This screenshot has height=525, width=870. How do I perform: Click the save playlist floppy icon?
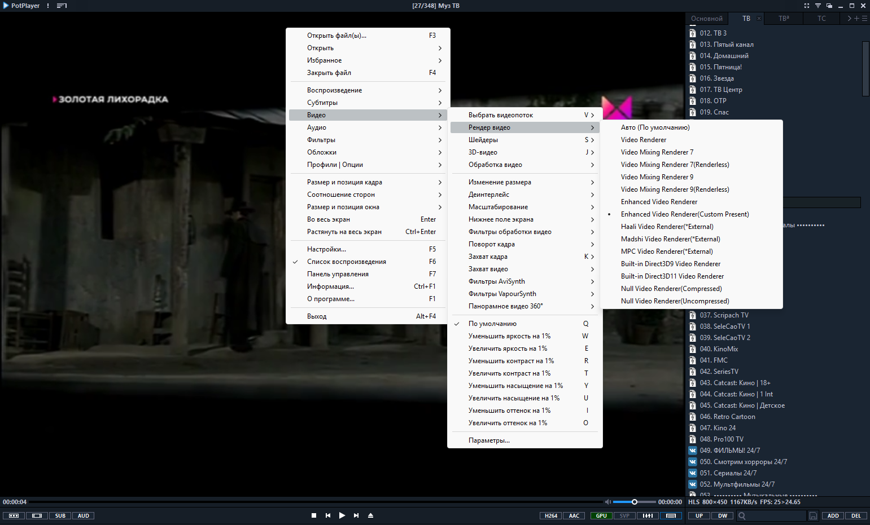[813, 515]
